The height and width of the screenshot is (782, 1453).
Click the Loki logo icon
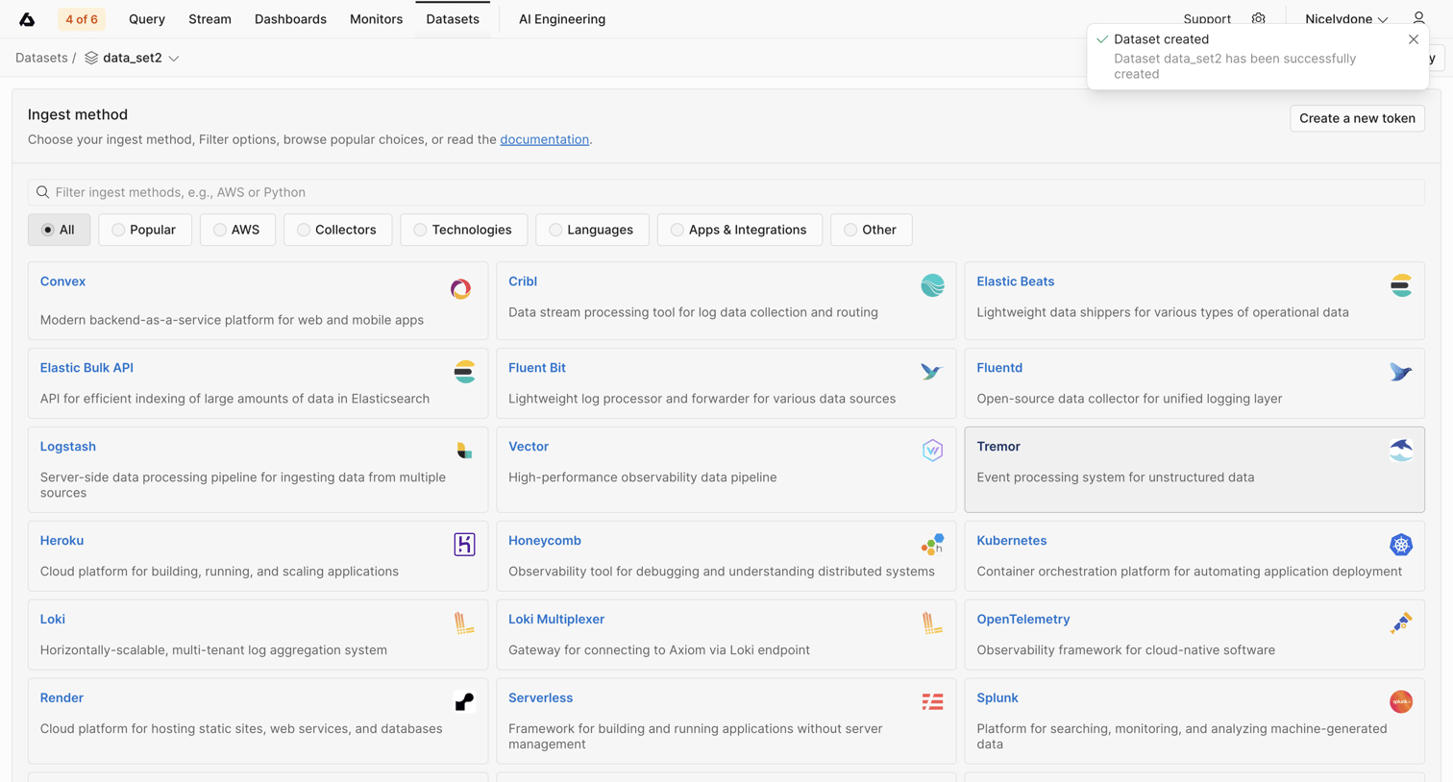tap(464, 623)
